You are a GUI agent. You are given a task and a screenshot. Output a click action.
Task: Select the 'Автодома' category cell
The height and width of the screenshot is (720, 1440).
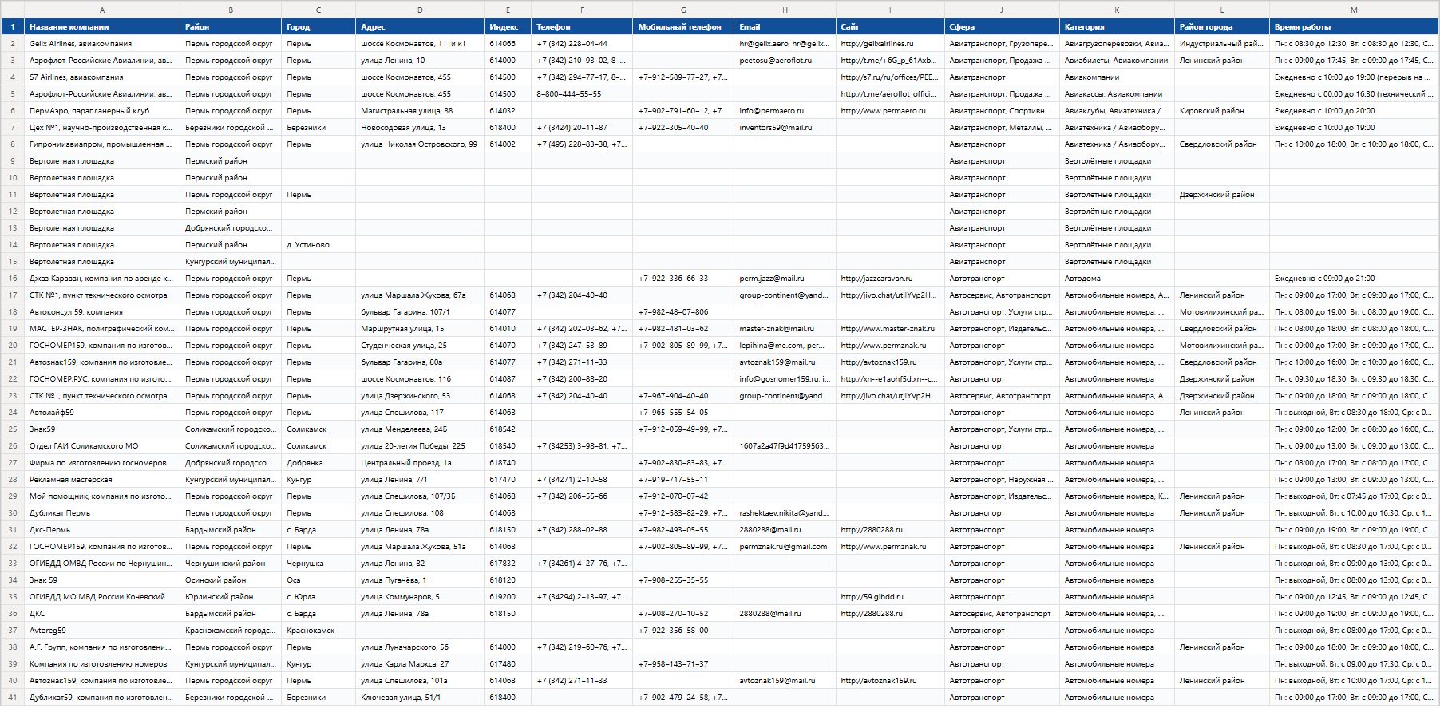(x=1117, y=279)
